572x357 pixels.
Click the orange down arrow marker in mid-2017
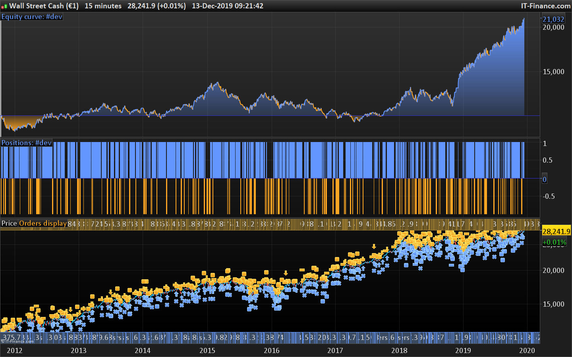[x=374, y=246]
